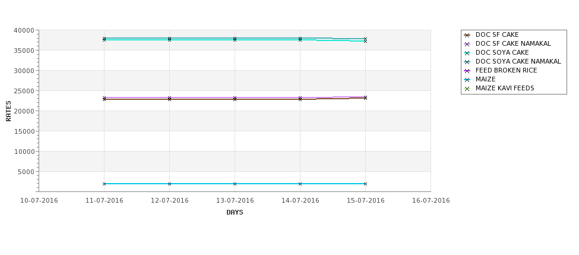Click the FEED BROKEN RICE legend marker

click(x=467, y=71)
